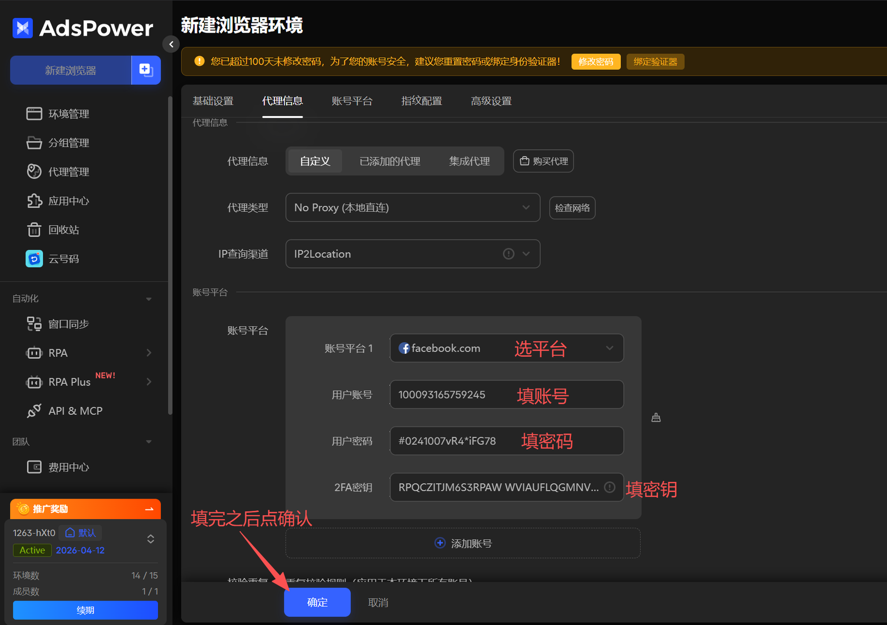Click the 确定 confirm button

tap(317, 602)
